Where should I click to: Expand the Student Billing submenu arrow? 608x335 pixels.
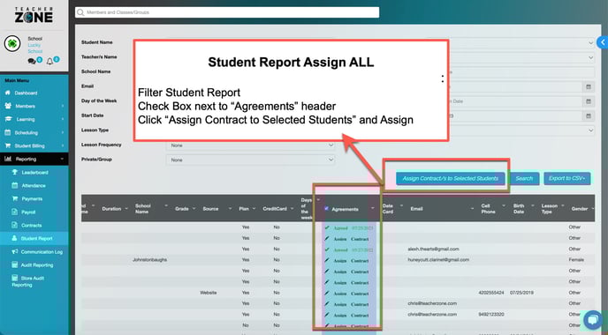click(63, 145)
